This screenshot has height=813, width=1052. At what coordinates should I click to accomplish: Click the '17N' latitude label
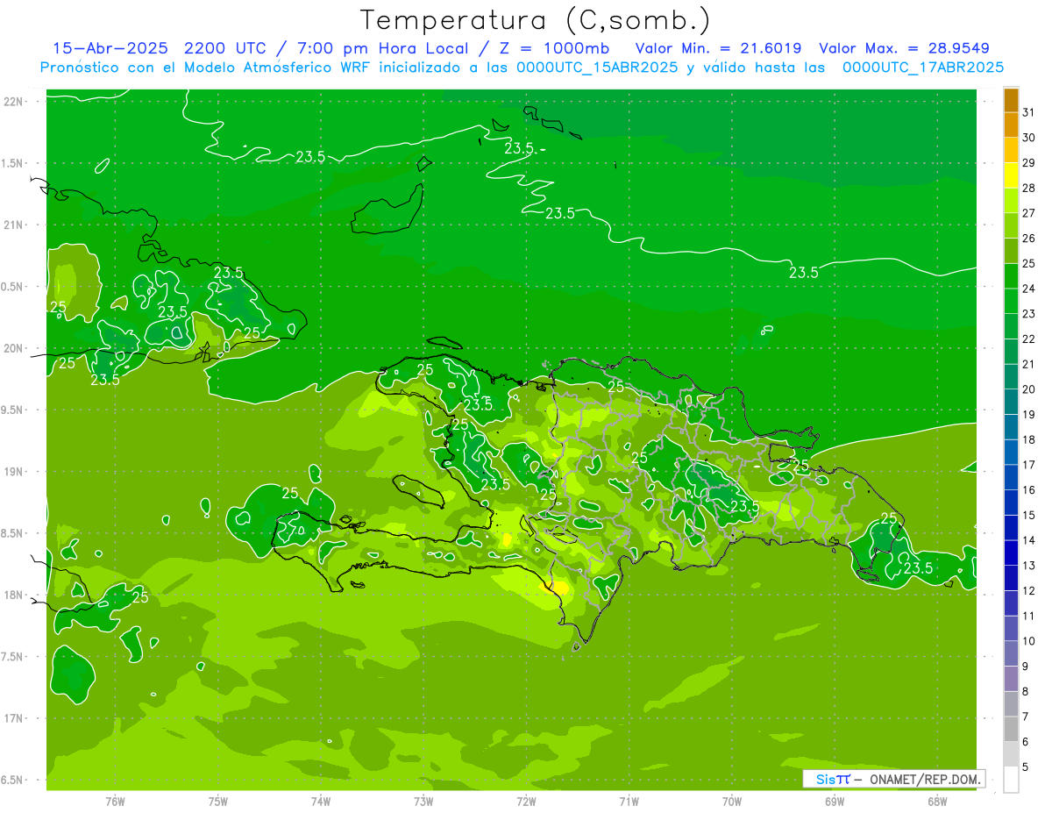(12, 718)
